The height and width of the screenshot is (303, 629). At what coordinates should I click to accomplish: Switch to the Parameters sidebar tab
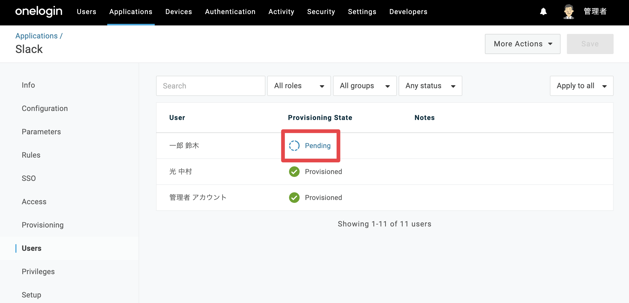pyautogui.click(x=41, y=132)
